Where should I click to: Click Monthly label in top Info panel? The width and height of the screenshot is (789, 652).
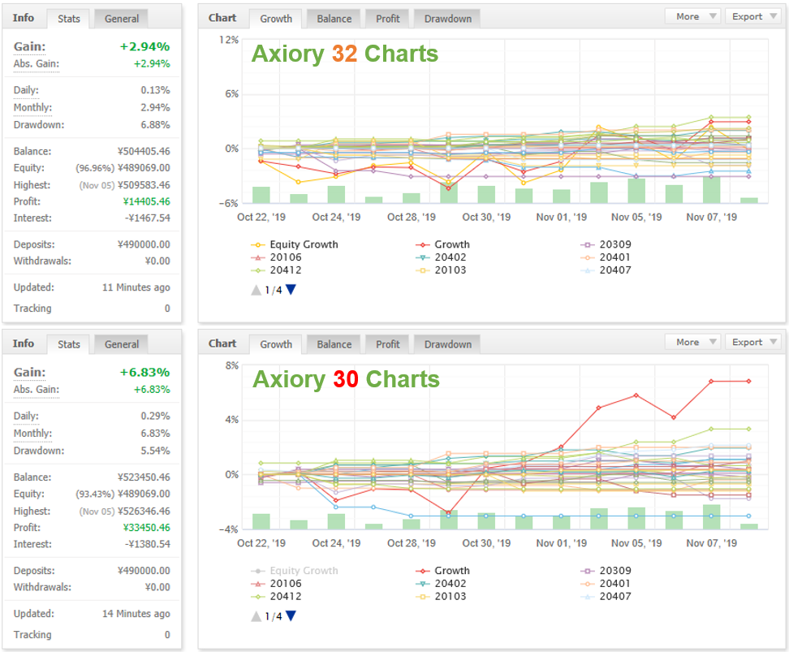click(32, 108)
